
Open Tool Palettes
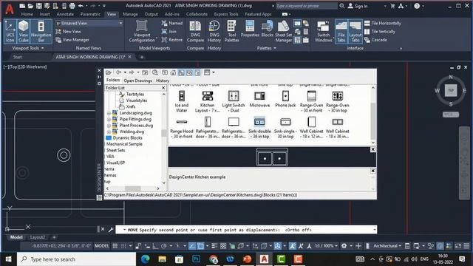click(231, 31)
